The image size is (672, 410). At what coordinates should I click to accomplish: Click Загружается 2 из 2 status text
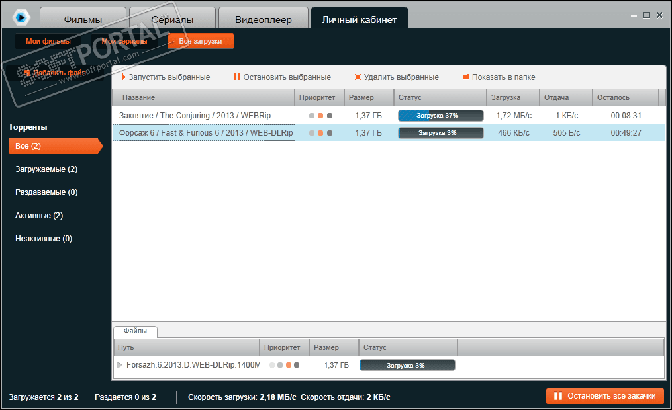pyautogui.click(x=43, y=397)
